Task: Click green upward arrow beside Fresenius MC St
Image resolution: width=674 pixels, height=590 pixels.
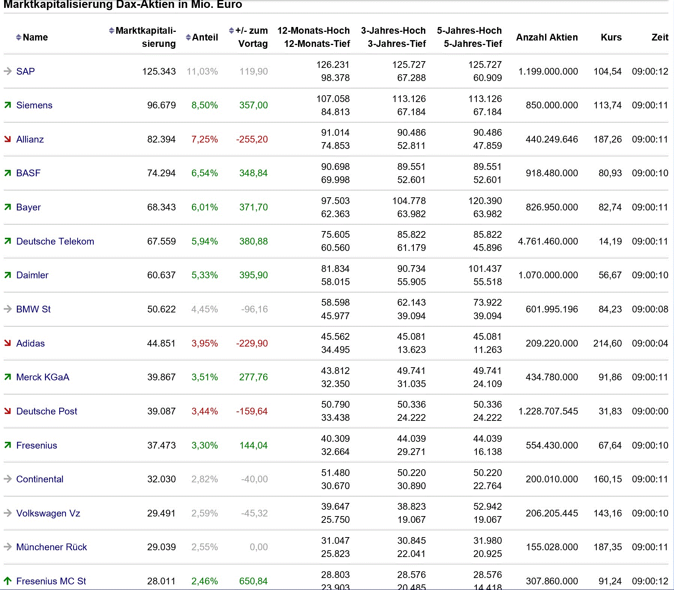Action: pos(7,581)
